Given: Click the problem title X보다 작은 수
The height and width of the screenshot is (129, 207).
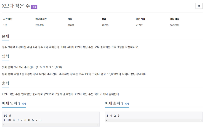Looking at the screenshot, I should coord(16,6).
